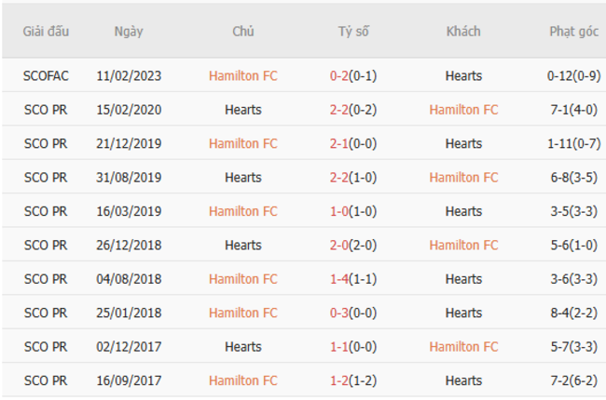The image size is (606, 400).
Task: Select Hamilton FC away team on 15/02/2020
Action: pos(463,110)
